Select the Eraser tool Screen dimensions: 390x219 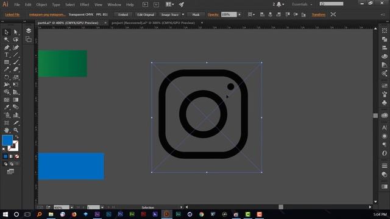[16, 69]
